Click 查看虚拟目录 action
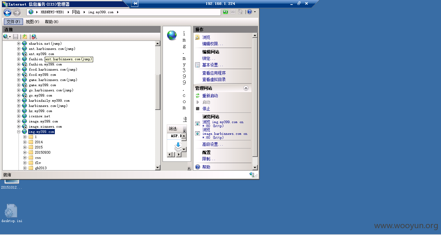 [x=214, y=79]
